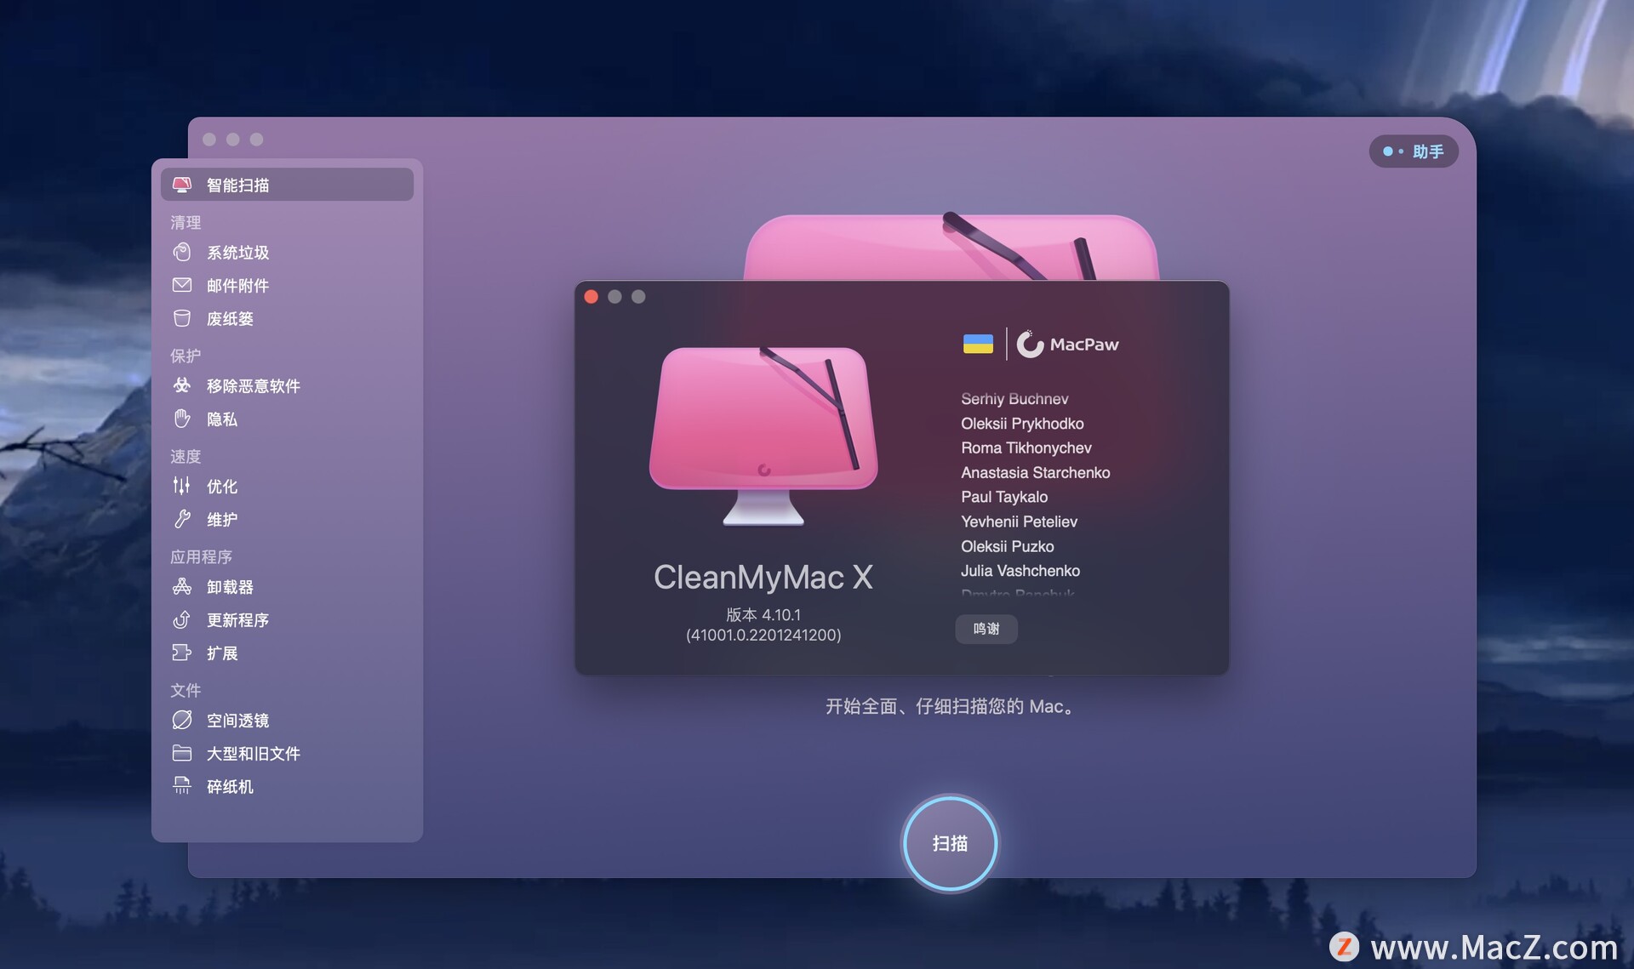Screen dimensions: 1634x969
Task: Open the Maintenance (维护) wrench icon
Action: point(181,519)
